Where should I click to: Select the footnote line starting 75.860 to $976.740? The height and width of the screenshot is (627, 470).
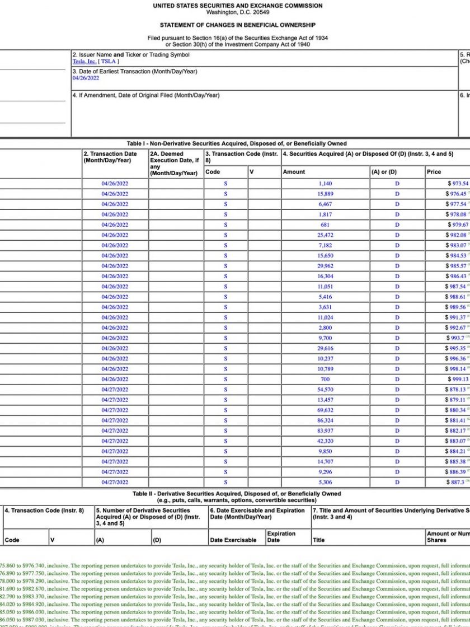[235, 566]
